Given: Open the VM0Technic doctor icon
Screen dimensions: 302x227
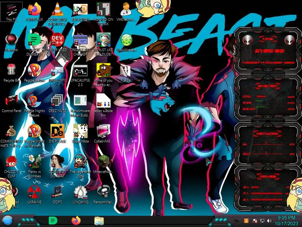Looking at the screenshot, I should [126, 12].
